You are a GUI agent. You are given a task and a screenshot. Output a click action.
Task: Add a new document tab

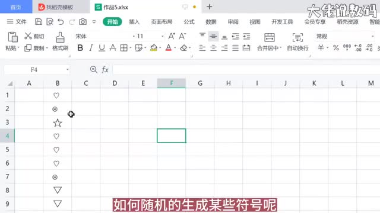pyautogui.click(x=210, y=7)
